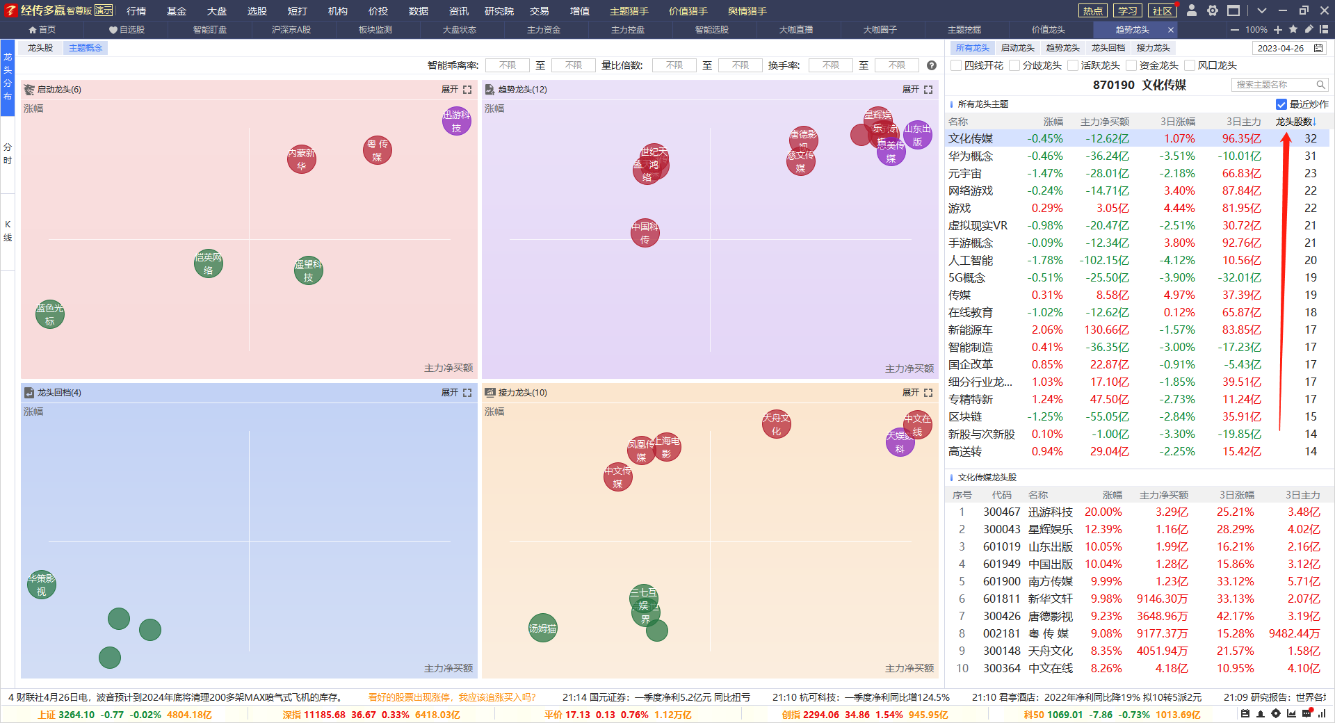Click the calendar icon in bottom status bar
This screenshot has width=1335, height=723.
pyautogui.click(x=1245, y=714)
